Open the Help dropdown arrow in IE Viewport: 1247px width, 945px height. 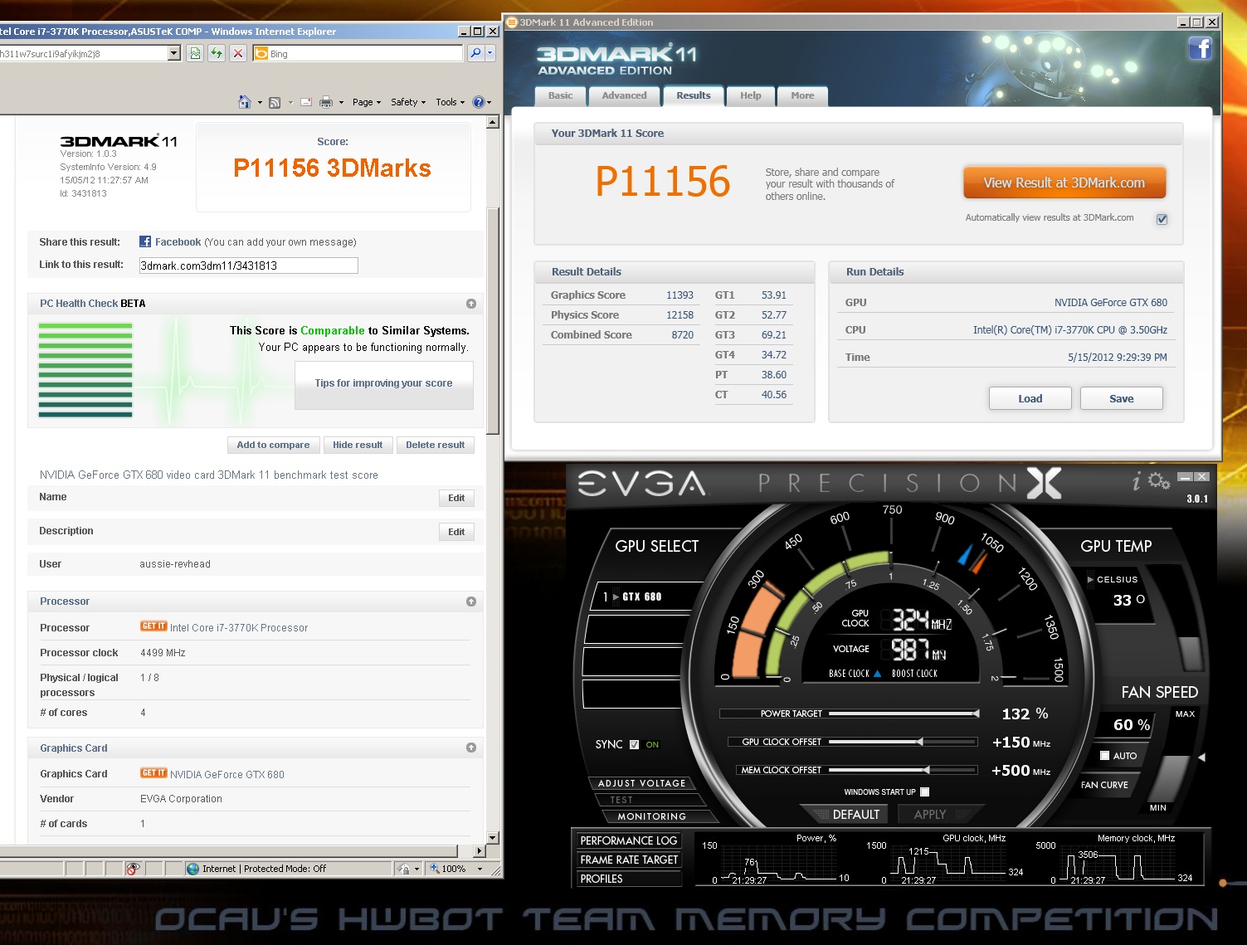(x=489, y=103)
